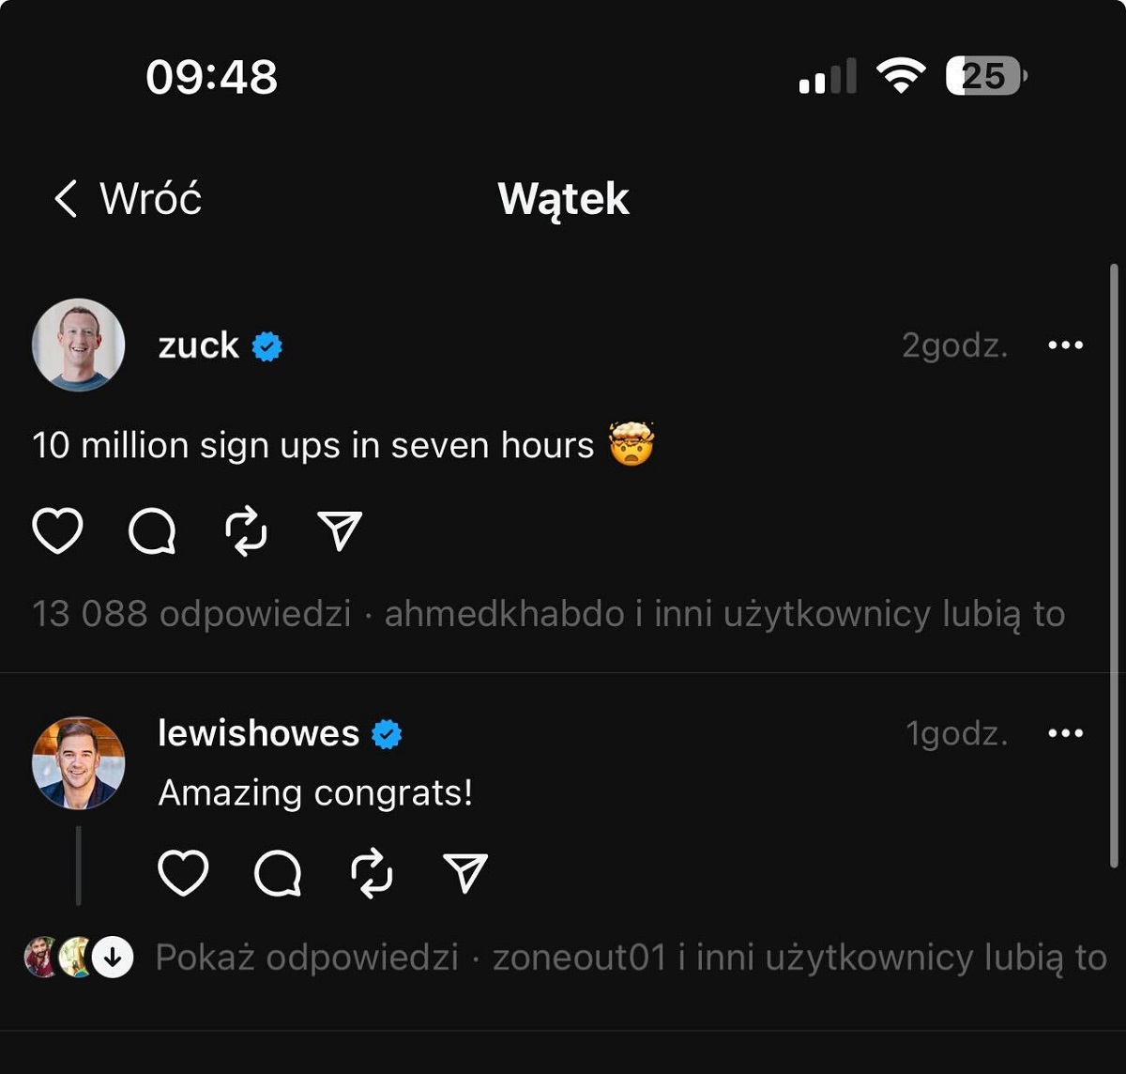This screenshot has width=1126, height=1074.
Task: Open the lewishowes username link
Action: click(x=258, y=733)
